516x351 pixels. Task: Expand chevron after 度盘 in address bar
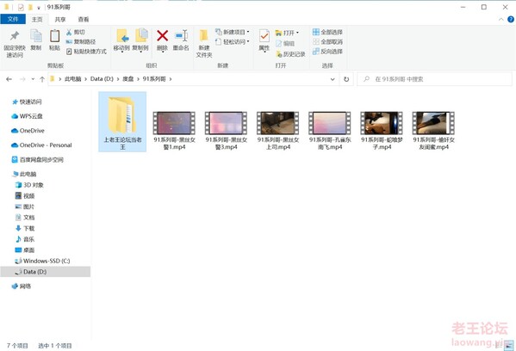(138, 79)
